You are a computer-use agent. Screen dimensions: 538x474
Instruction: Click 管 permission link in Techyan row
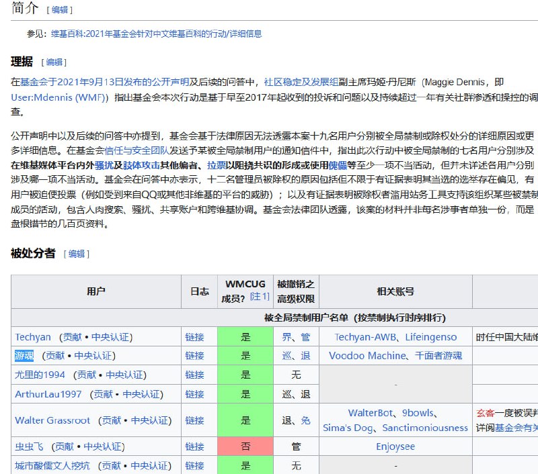pyautogui.click(x=305, y=337)
